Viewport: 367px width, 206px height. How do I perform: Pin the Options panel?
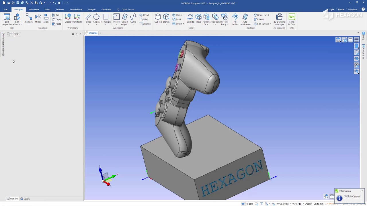point(77,34)
